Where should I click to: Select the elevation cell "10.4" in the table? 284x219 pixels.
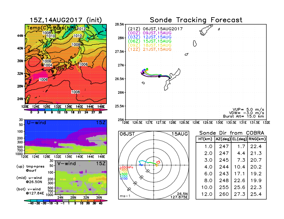tap(240, 167)
